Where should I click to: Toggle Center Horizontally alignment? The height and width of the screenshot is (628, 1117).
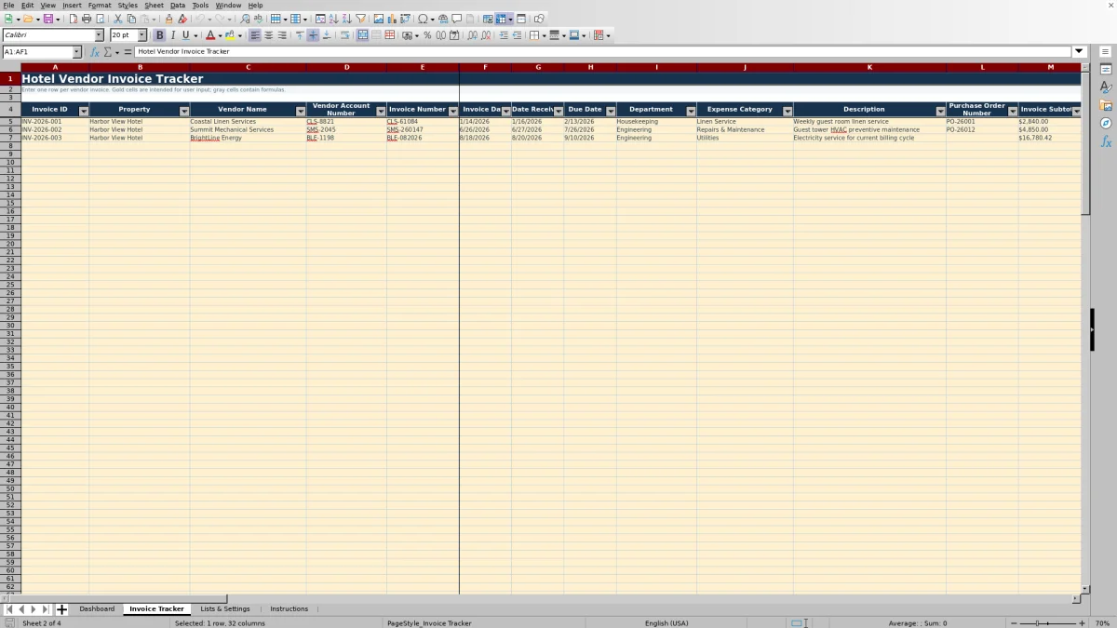point(268,35)
